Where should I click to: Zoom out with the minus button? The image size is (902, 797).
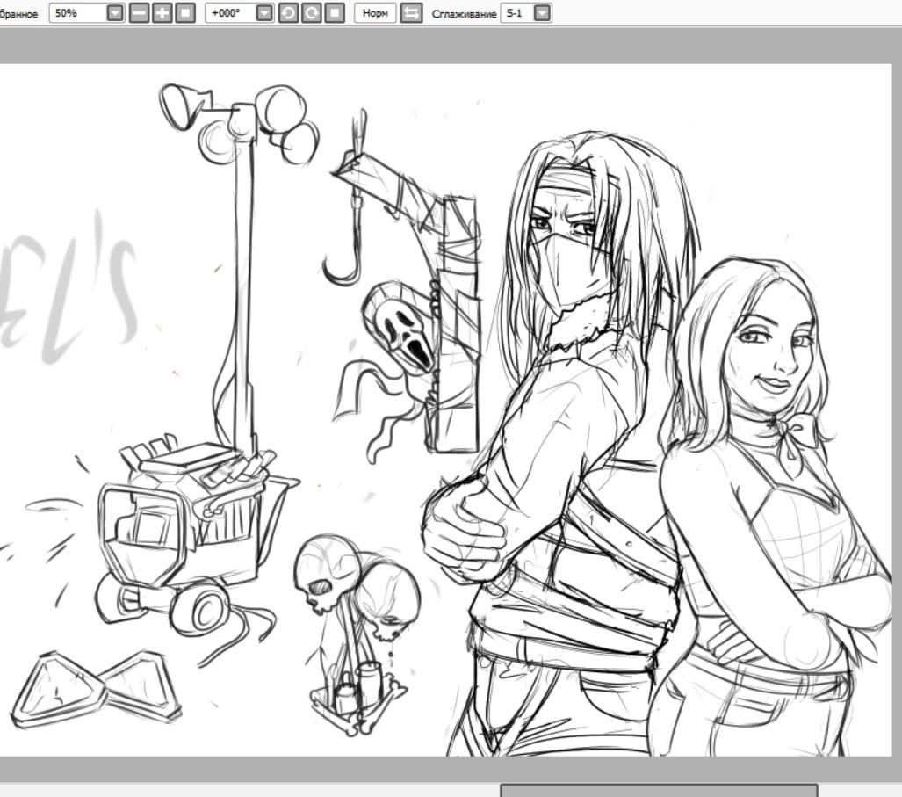(139, 12)
